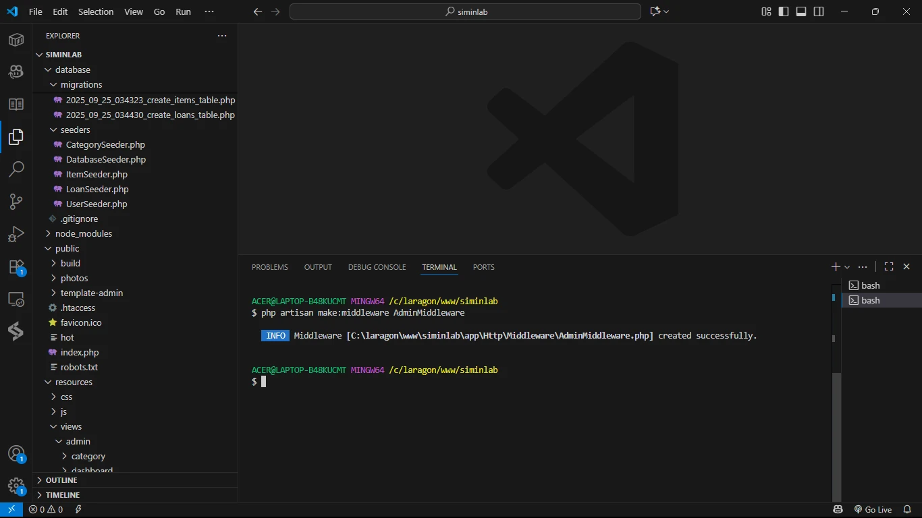Switch to the PROBLEMS tab
This screenshot has width=922, height=518.
pos(269,267)
